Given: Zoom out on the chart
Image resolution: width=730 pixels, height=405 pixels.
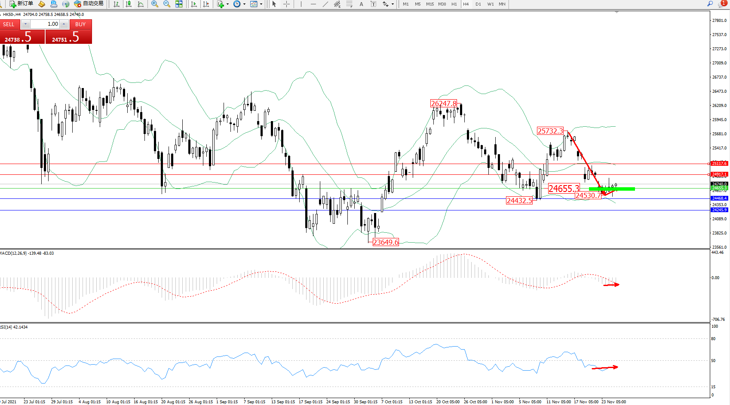Looking at the screenshot, I should point(167,4).
